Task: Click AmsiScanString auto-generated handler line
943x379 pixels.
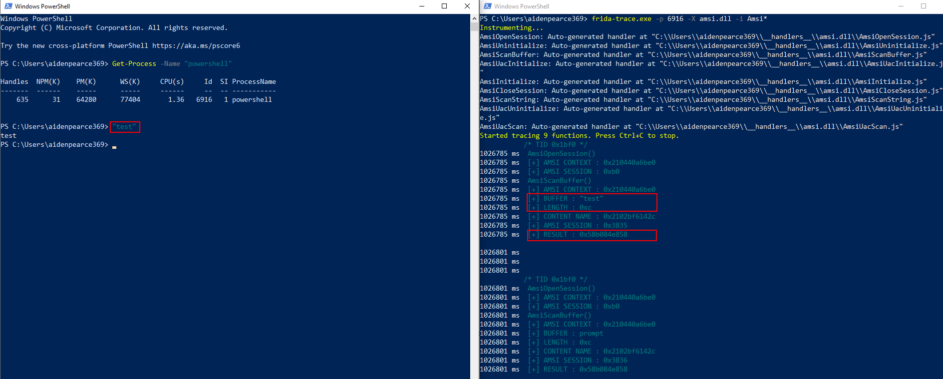Action: point(703,99)
